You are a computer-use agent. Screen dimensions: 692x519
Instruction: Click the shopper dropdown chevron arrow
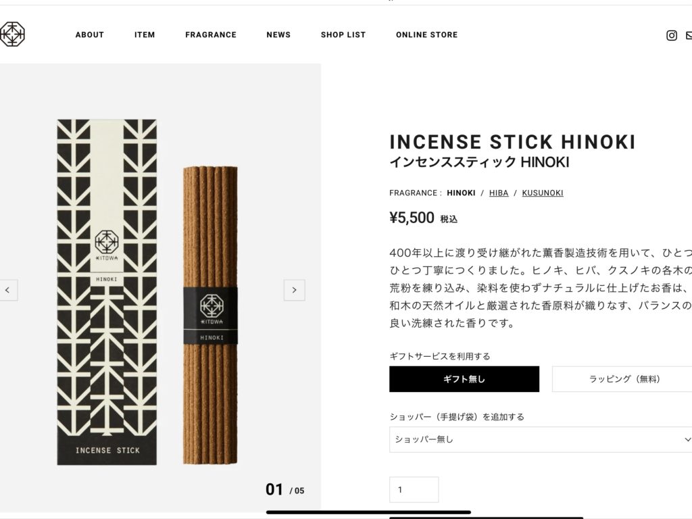point(687,439)
